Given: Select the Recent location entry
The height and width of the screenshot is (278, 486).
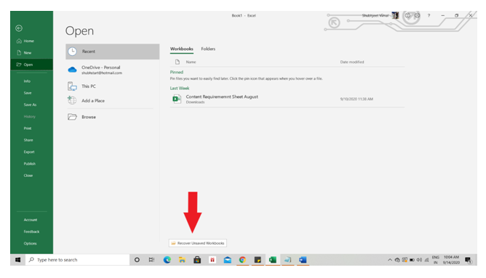Looking at the screenshot, I should 113,52.
